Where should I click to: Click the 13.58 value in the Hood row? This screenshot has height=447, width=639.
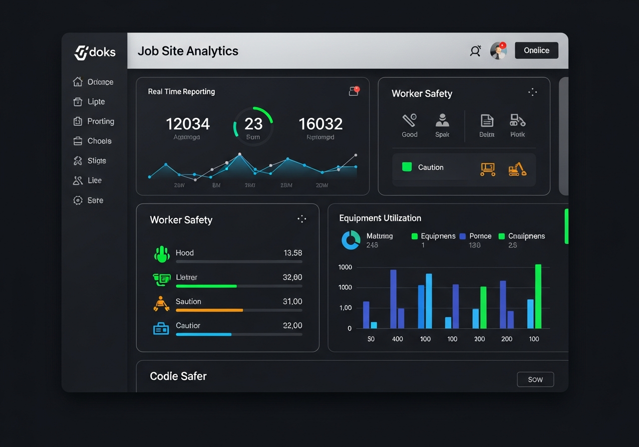click(293, 253)
